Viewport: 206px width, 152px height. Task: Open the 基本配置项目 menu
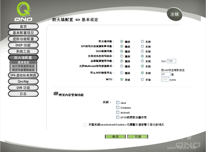[23, 33]
